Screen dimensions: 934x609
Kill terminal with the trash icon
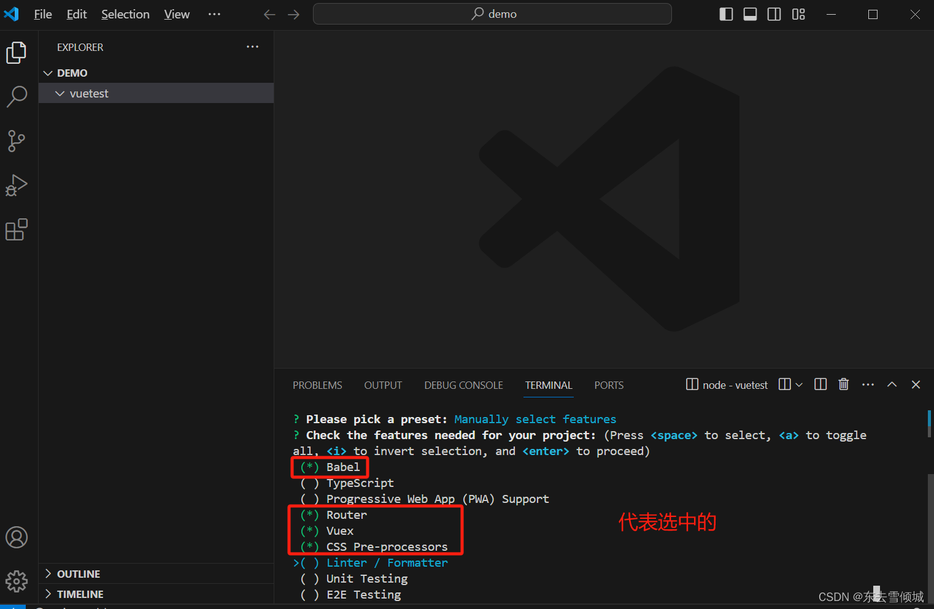point(844,385)
